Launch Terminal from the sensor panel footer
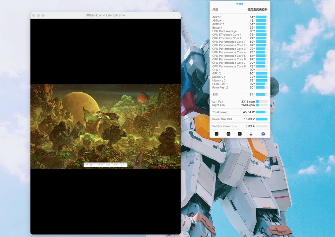Screen dimensions: 335x237 click(240, 134)
